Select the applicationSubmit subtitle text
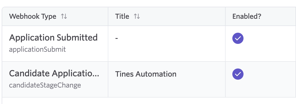This screenshot has width=296, height=104. click(37, 49)
